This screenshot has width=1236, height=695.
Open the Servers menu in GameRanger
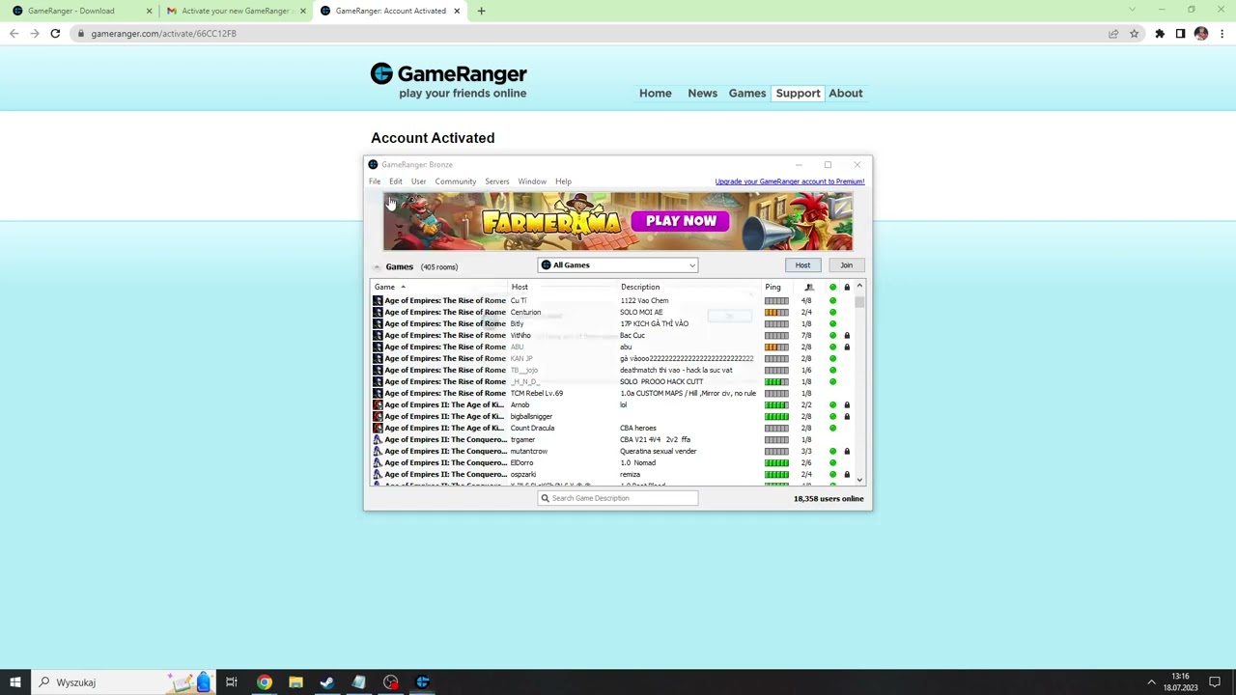pos(496,181)
